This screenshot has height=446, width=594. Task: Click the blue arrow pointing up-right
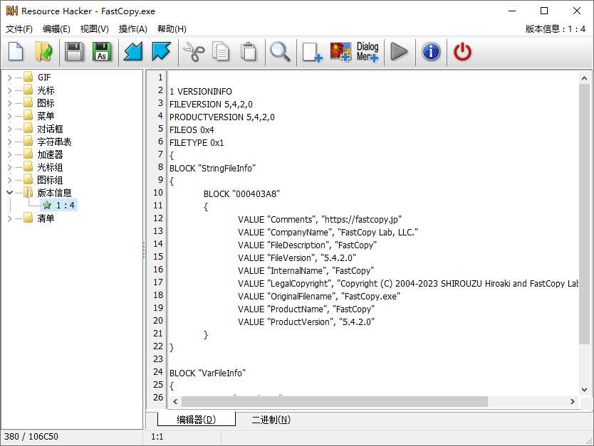point(161,52)
